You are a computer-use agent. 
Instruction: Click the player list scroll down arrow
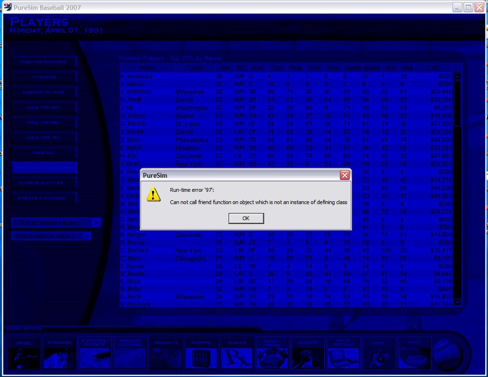click(457, 302)
